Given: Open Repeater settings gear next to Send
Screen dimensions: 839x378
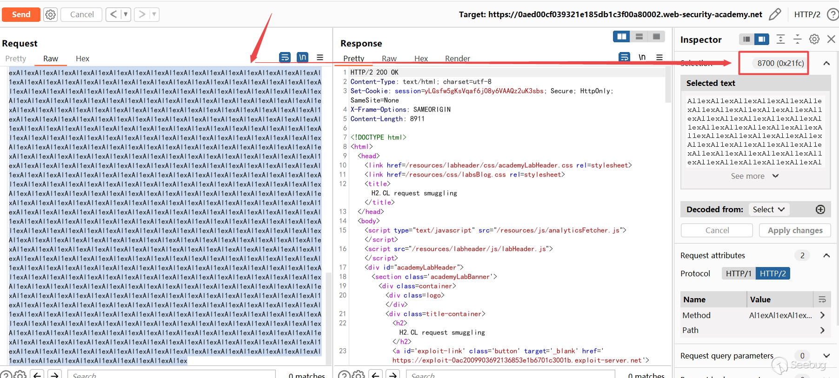Looking at the screenshot, I should [50, 14].
